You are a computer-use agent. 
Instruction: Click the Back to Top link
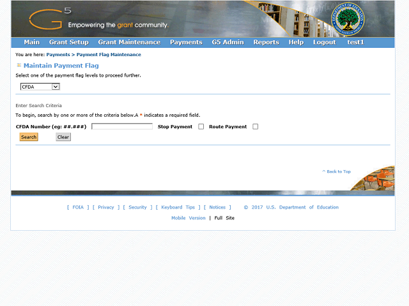coord(337,171)
